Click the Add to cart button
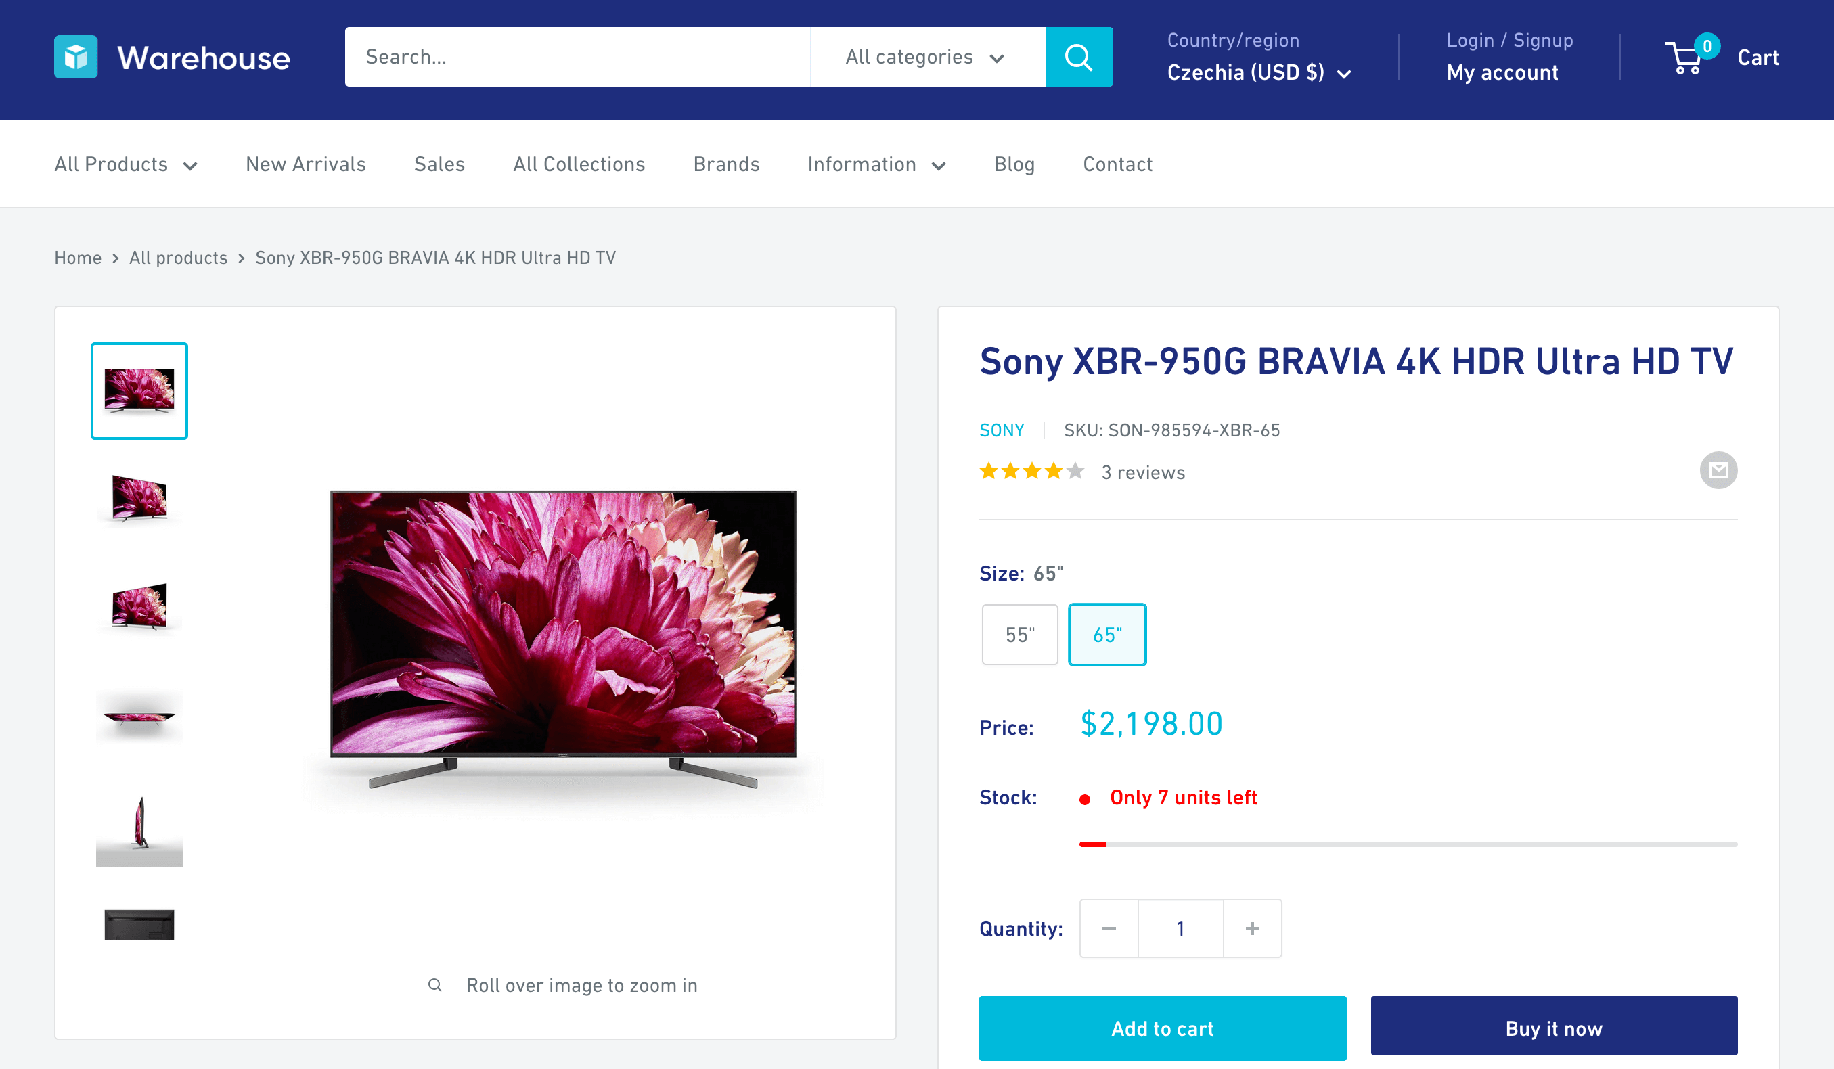Viewport: 1834px width, 1069px height. (1162, 1028)
